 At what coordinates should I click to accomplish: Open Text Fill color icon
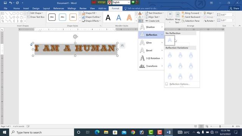[x=140, y=13]
